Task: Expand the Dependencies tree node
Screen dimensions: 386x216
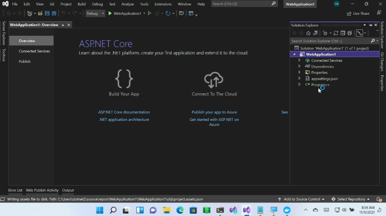Action: [x=299, y=66]
